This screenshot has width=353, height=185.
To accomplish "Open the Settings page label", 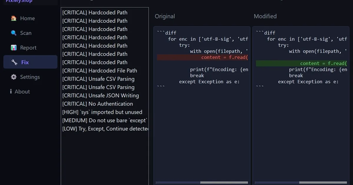I will [30, 77].
